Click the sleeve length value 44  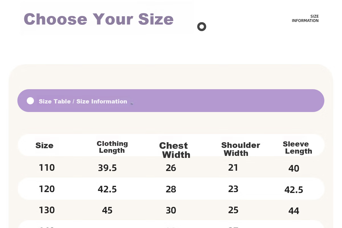294,211
